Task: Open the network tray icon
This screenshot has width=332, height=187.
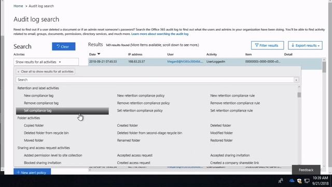Action: [307, 181]
